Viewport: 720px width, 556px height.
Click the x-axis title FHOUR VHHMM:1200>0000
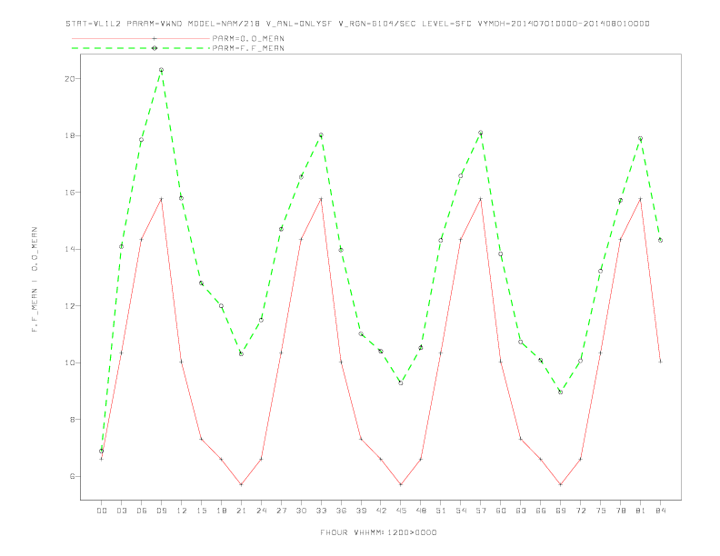[378, 532]
